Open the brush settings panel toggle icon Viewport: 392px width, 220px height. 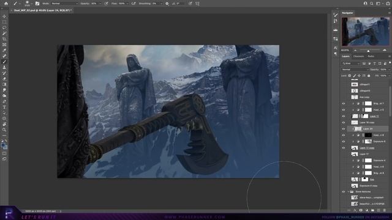pos(37,4)
